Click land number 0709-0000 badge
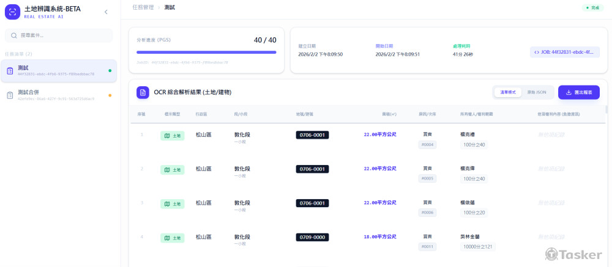Screen dimensions: 612x267 point(312,237)
